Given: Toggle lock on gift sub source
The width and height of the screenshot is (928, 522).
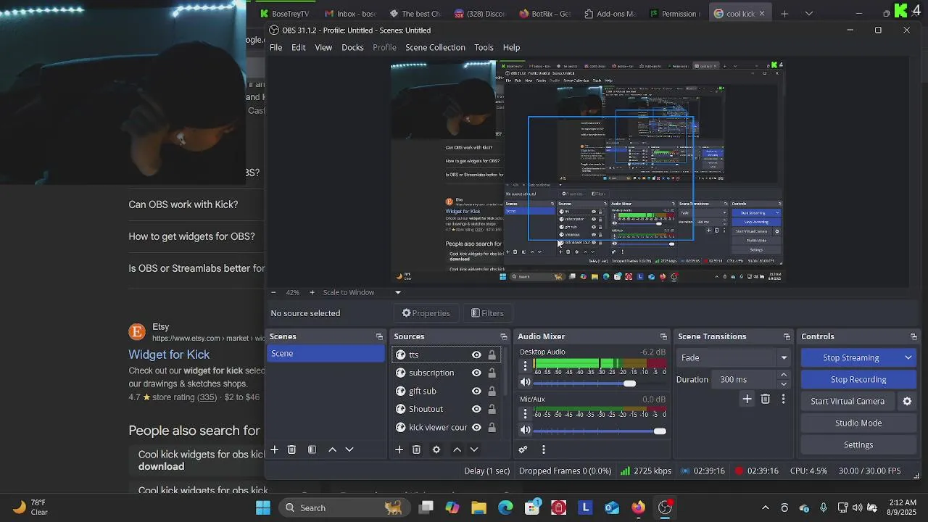Looking at the screenshot, I should [x=492, y=391].
